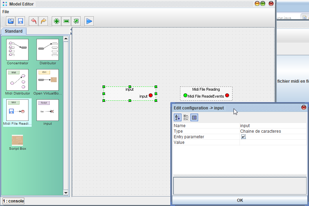The image size is (309, 206).
Task: Click the open file toolbar icon
Action: pos(11,21)
